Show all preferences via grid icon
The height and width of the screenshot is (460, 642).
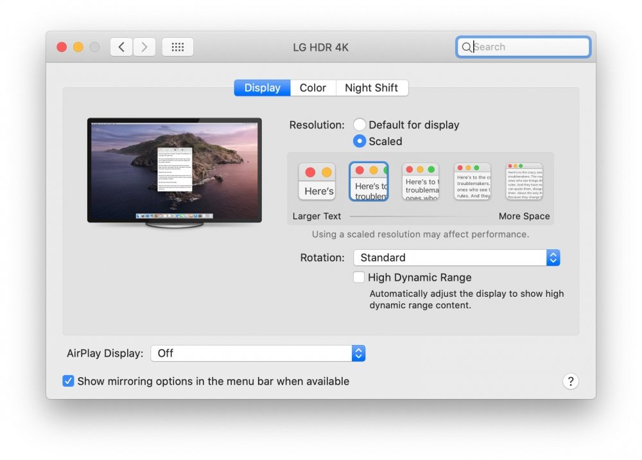[178, 47]
